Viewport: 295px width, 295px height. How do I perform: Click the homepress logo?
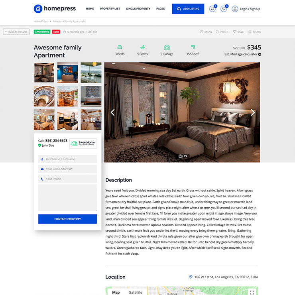pos(55,9)
